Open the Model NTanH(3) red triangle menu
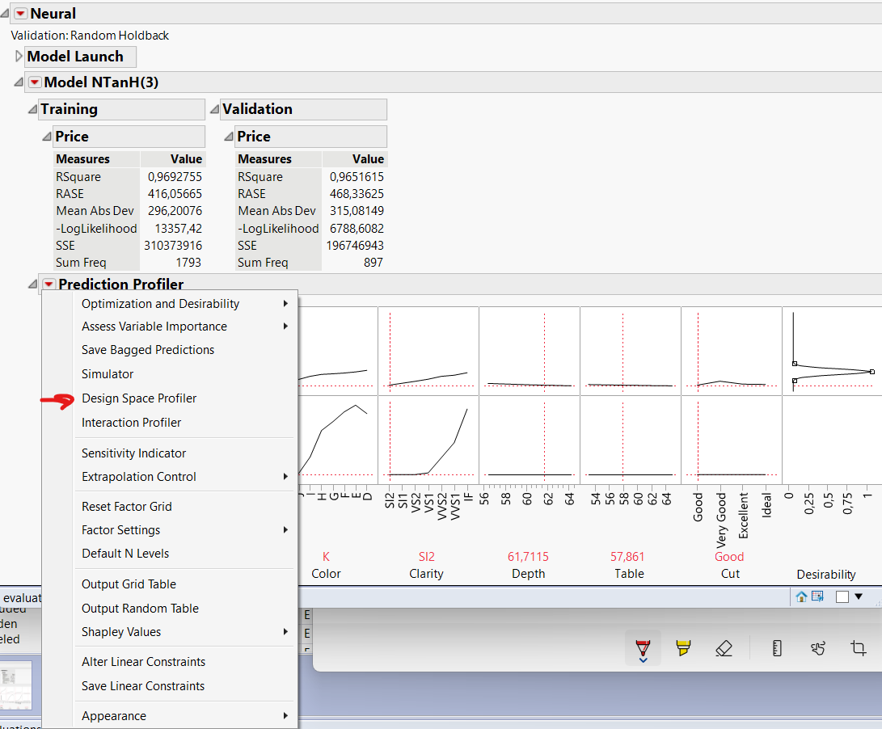 (33, 82)
